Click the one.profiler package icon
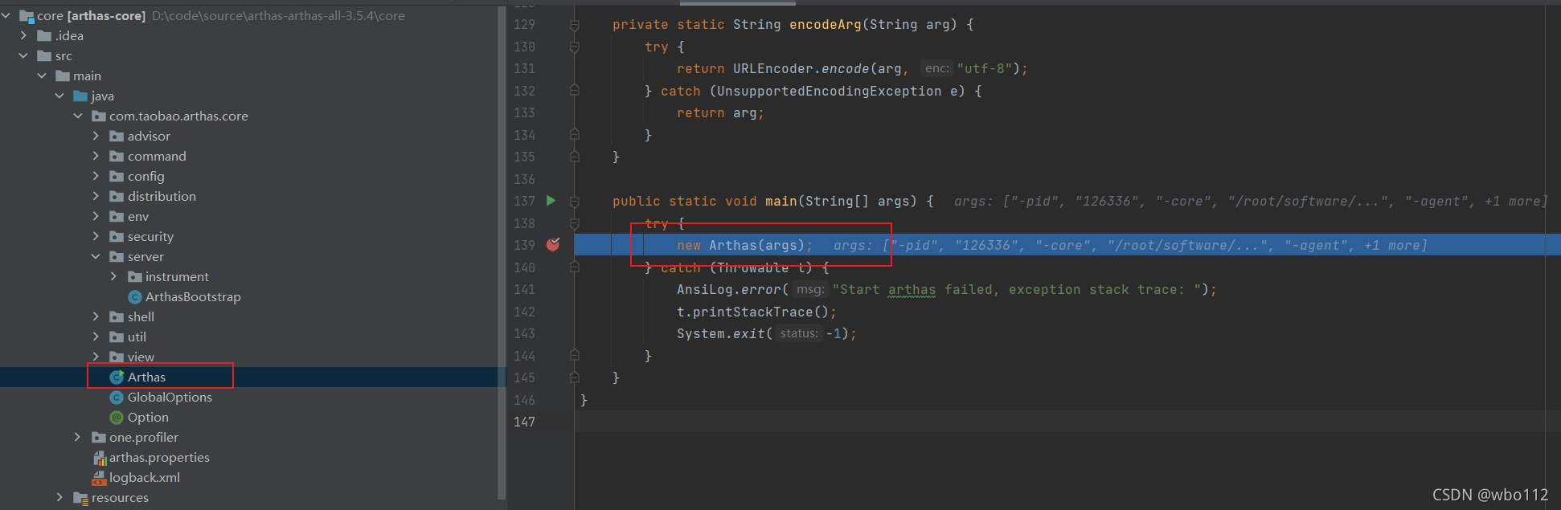 [x=99, y=438]
